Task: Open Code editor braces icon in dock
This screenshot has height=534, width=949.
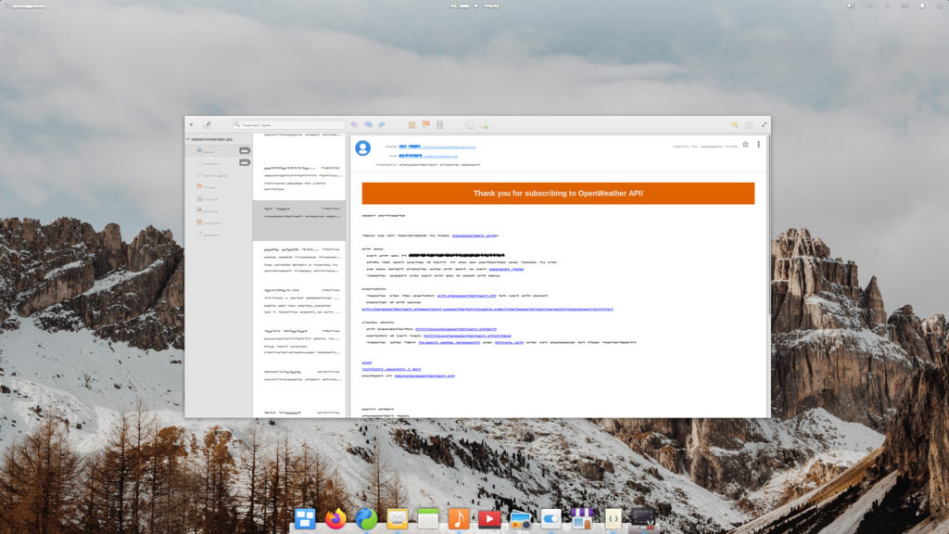Action: 613,519
